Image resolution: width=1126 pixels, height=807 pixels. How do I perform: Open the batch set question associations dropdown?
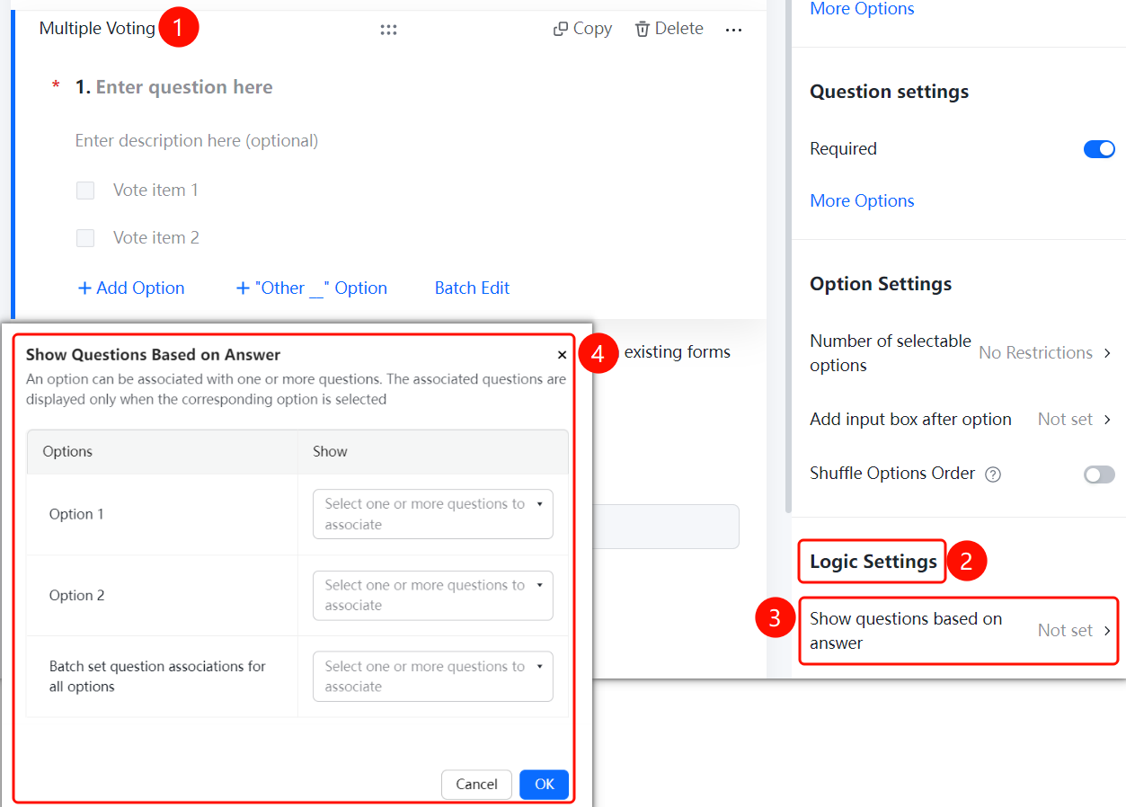[x=433, y=676]
